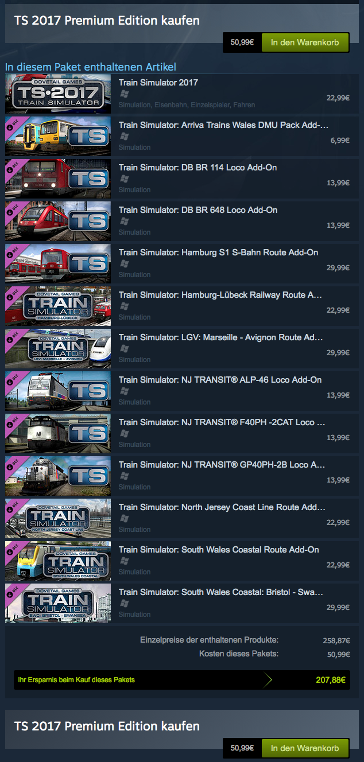
Task: Click Windows icon under Hamburg S1 S-Bahn Route
Action: click(x=124, y=264)
